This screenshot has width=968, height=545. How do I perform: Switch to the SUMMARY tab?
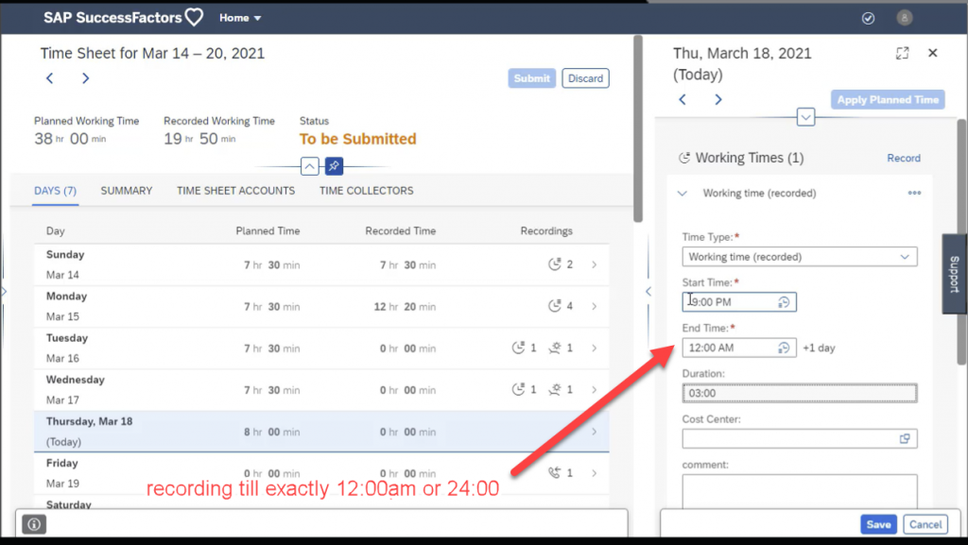tap(127, 191)
